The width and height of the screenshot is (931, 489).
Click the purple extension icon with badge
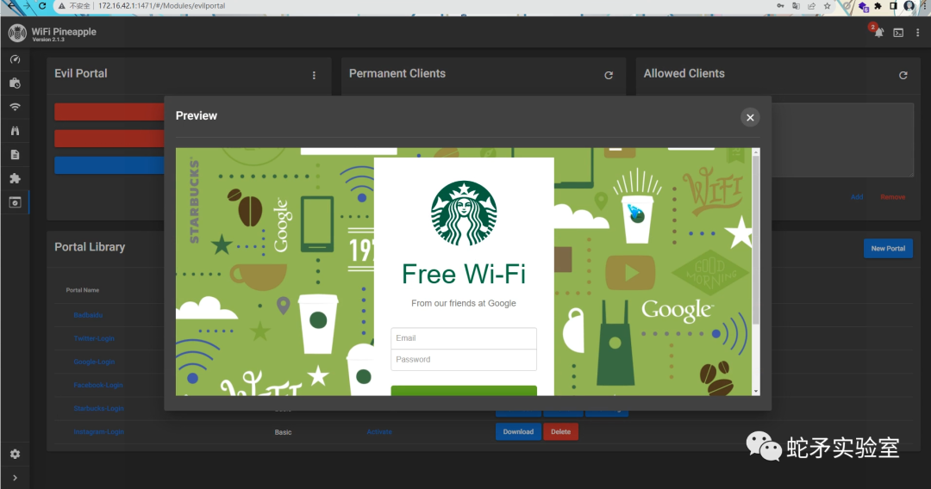[864, 7]
